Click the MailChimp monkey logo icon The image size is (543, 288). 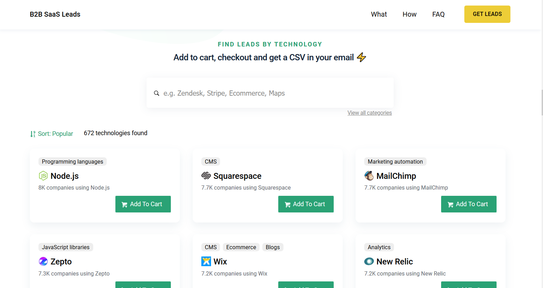point(369,176)
